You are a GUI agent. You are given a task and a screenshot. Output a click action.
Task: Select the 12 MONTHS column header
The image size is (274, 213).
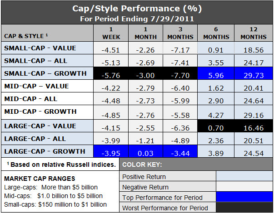(x=254, y=33)
